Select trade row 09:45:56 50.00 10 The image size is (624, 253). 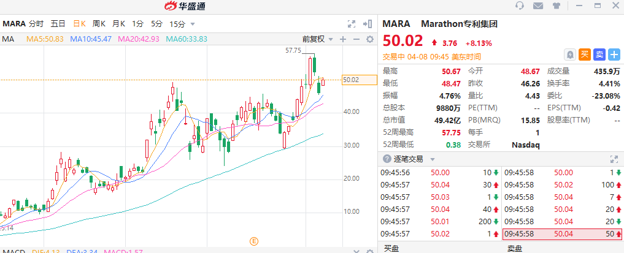(x=439, y=172)
